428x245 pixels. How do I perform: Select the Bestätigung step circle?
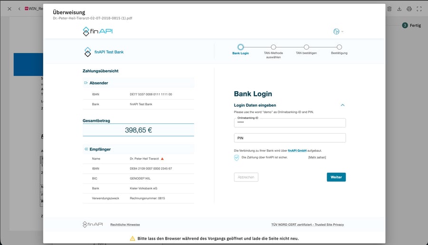point(339,47)
